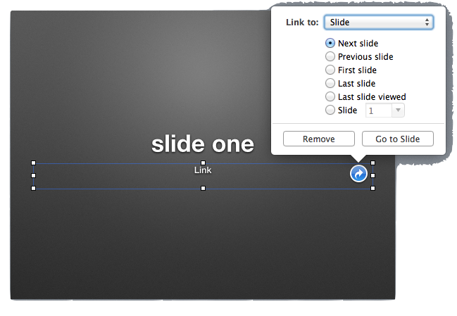457x316 pixels.
Task: Expand the slide number dropdown
Action: point(399,110)
